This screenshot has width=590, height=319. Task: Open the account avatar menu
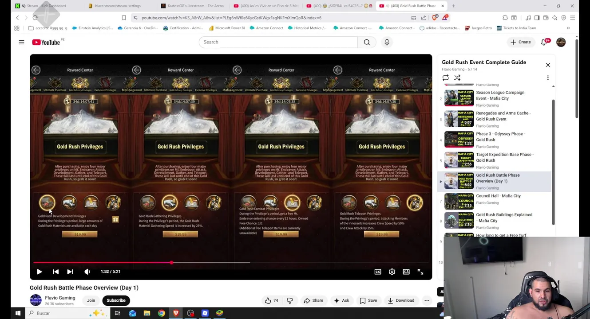click(561, 42)
